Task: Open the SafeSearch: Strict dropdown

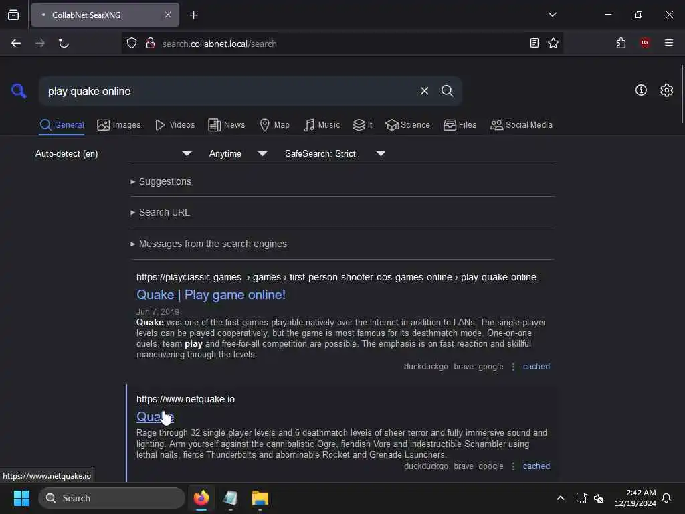Action: (x=334, y=153)
